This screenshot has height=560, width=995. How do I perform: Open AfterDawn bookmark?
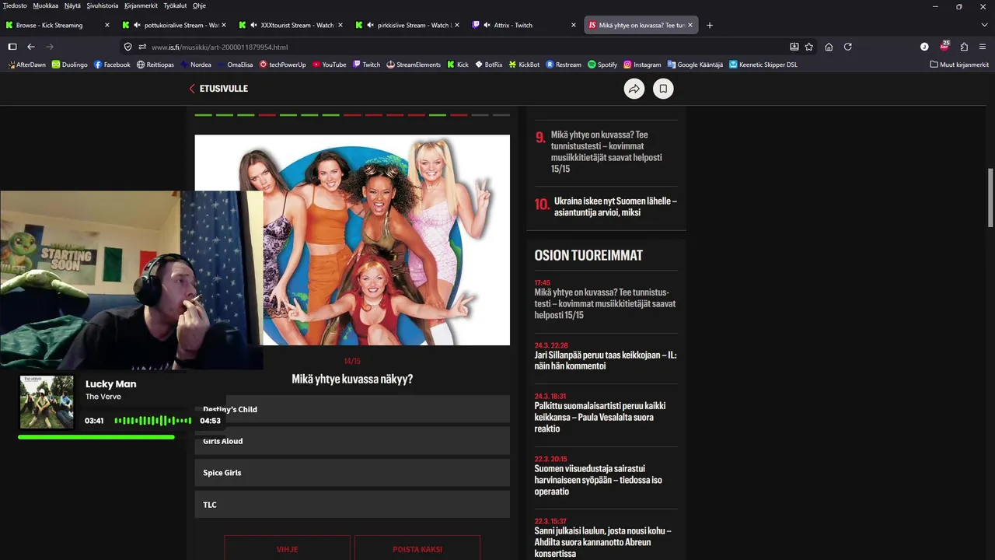26,65
